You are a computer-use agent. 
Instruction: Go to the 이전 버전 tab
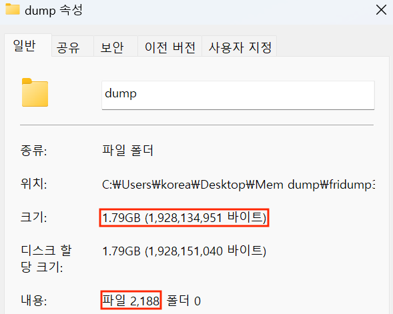pos(170,47)
